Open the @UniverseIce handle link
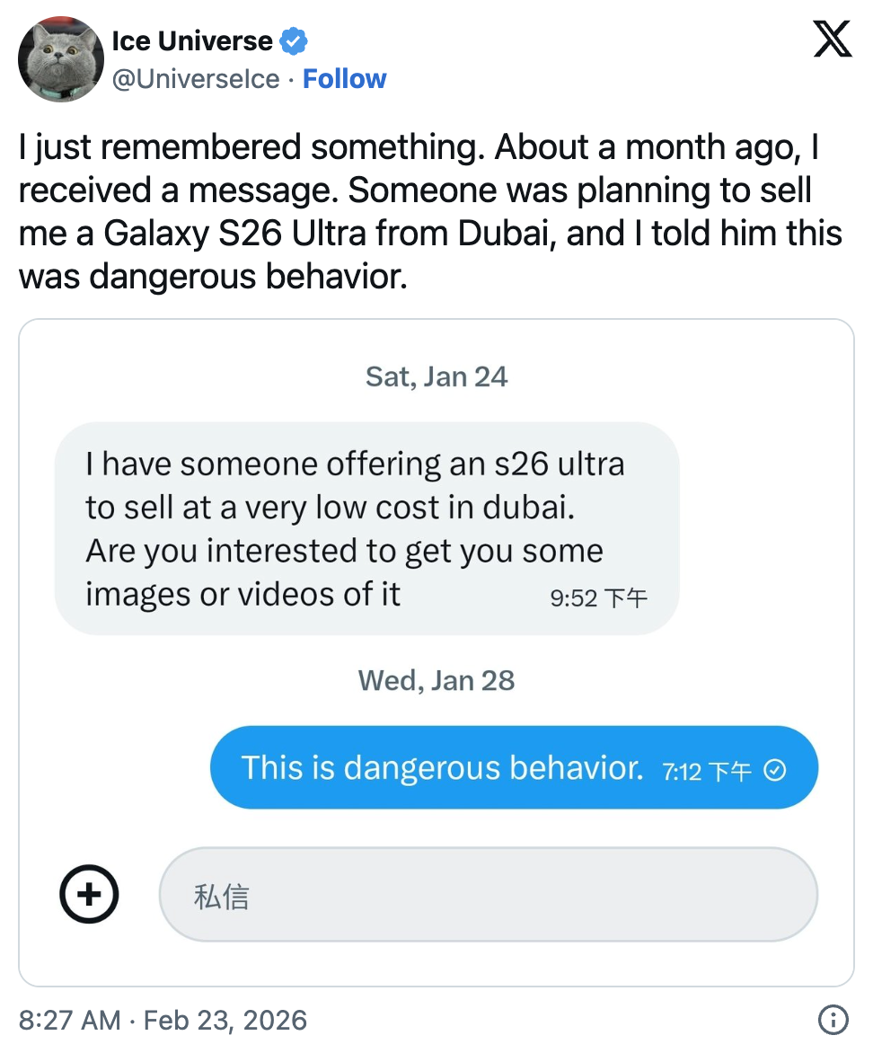873x1053 pixels. click(195, 79)
